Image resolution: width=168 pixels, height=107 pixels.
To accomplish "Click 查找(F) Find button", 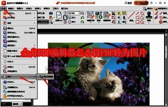I will click(148, 9).
